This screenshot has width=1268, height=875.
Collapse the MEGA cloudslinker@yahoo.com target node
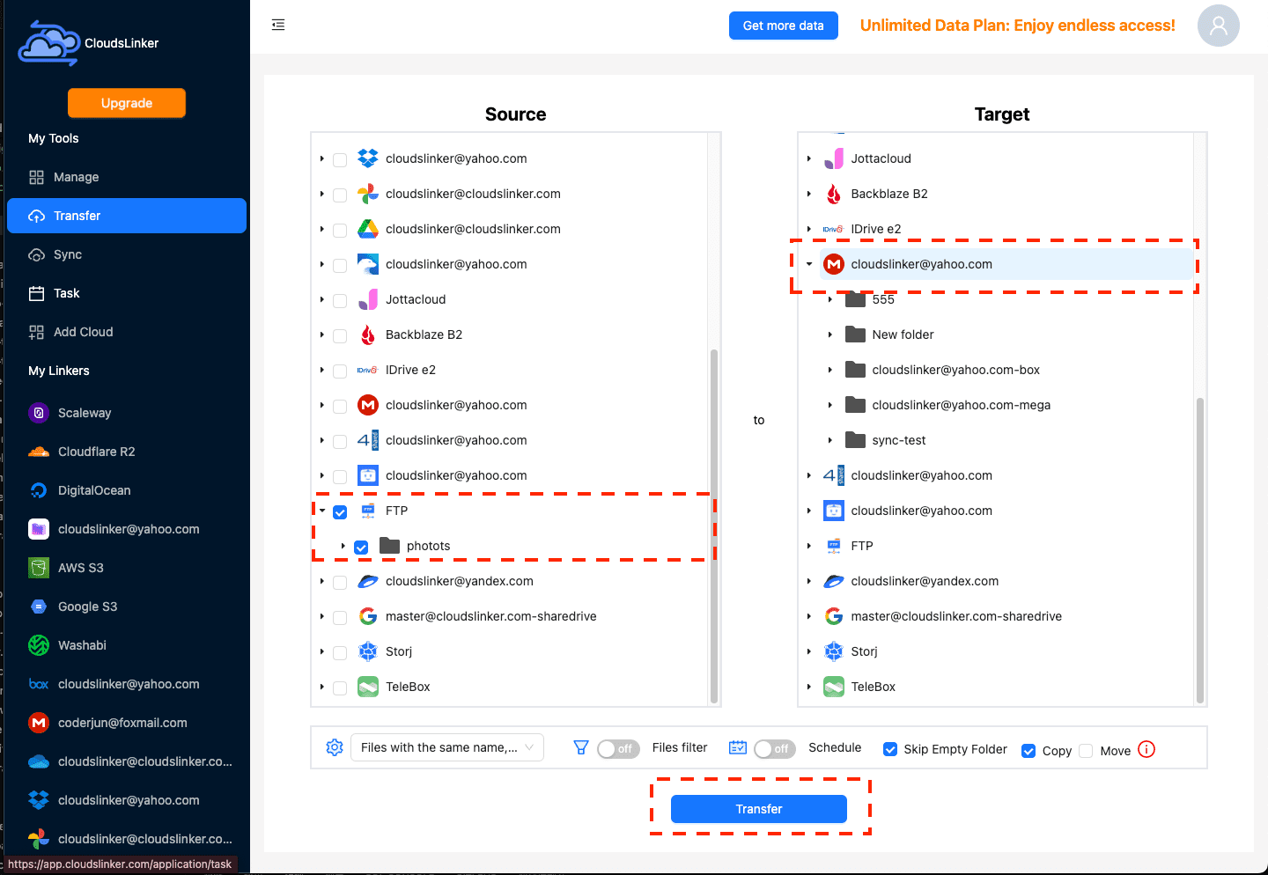click(809, 264)
